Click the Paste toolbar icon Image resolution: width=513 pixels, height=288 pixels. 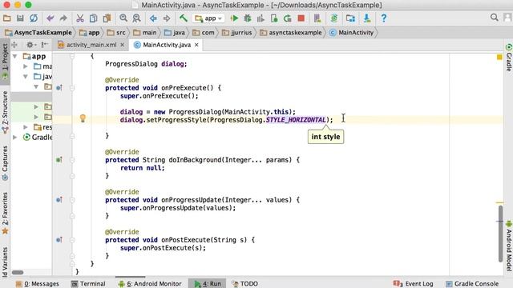click(x=107, y=18)
